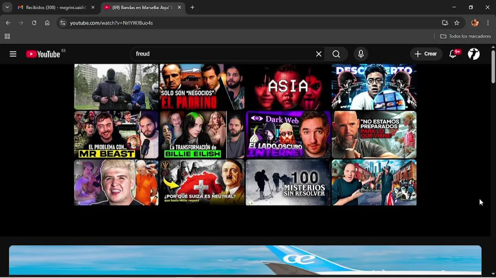This screenshot has width=496, height=278.
Task: Open the Dark Web lado oscuro thumbnail
Action: (288, 135)
